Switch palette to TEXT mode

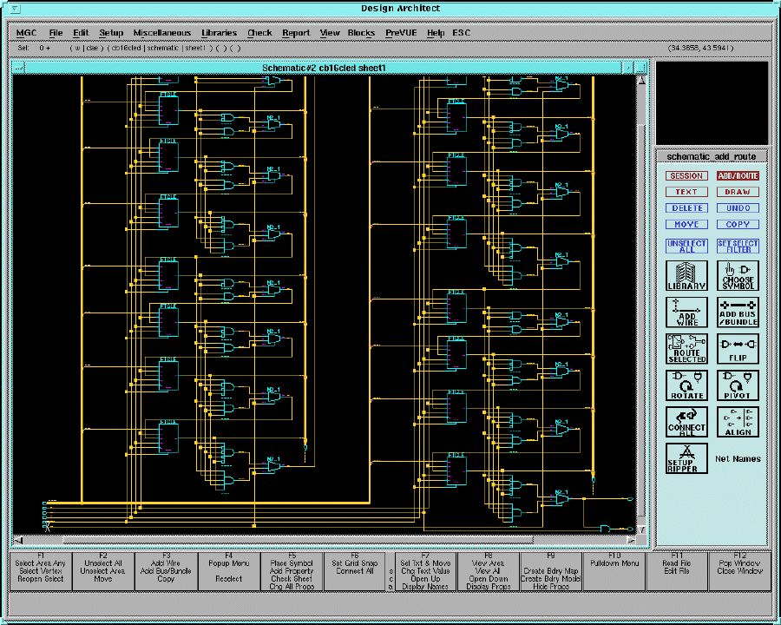686,192
